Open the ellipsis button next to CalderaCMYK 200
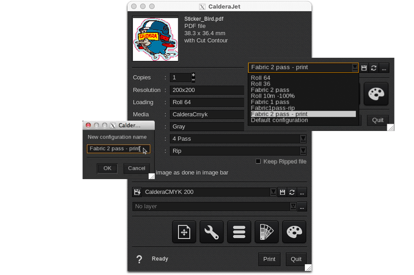 [302, 192]
